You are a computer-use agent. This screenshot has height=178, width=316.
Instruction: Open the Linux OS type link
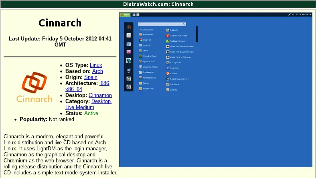click(x=96, y=65)
